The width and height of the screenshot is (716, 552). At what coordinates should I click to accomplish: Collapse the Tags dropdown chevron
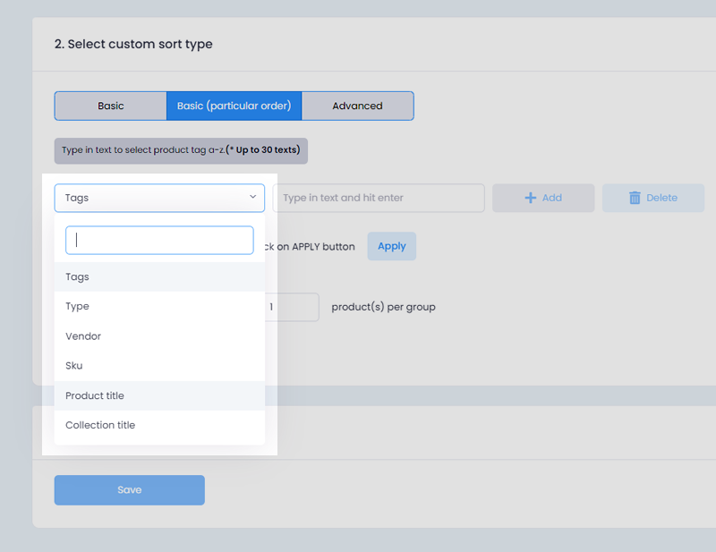[x=252, y=197]
